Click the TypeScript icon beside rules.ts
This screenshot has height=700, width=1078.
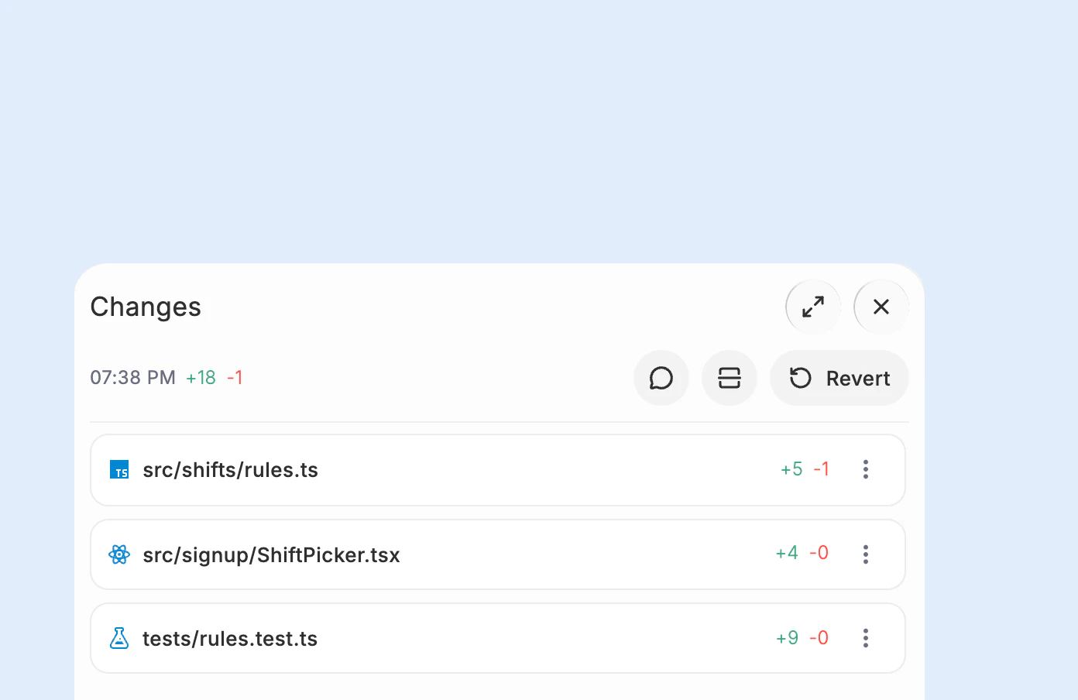click(119, 469)
